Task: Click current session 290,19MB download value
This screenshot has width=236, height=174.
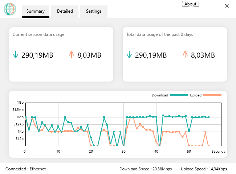Action: pyautogui.click(x=37, y=55)
